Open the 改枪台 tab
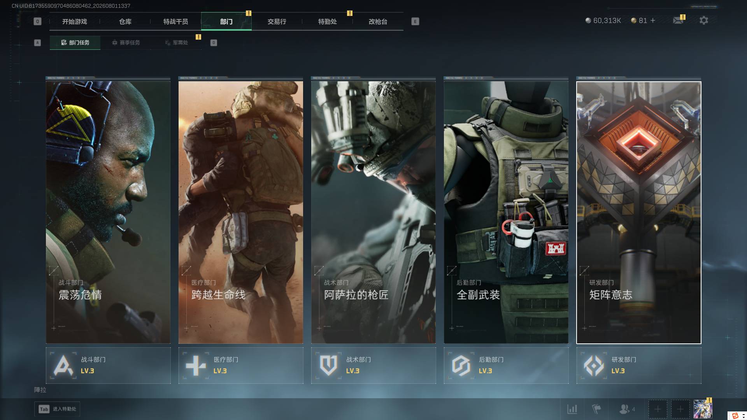 point(378,22)
